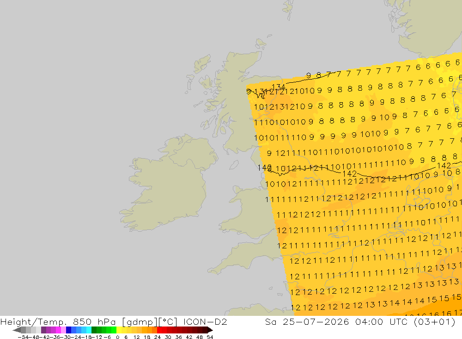Click the date 'Sa 25-07-2026'
This screenshot has height=339, width=462.
(307, 321)
